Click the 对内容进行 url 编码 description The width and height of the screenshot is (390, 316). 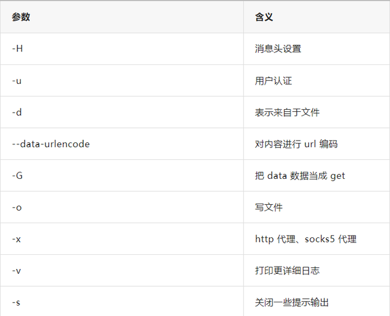296,144
